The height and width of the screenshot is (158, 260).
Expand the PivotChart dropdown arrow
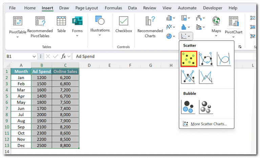click(x=233, y=37)
